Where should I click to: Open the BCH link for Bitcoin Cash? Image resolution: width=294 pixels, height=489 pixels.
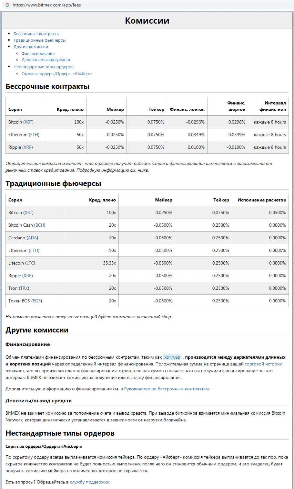coord(40,225)
